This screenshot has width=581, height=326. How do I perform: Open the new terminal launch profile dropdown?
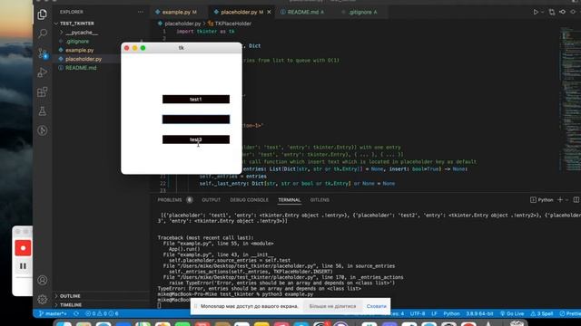566,199
